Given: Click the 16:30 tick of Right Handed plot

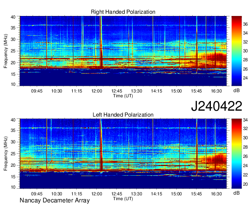Looking at the screenshot, I should (x=216, y=91).
